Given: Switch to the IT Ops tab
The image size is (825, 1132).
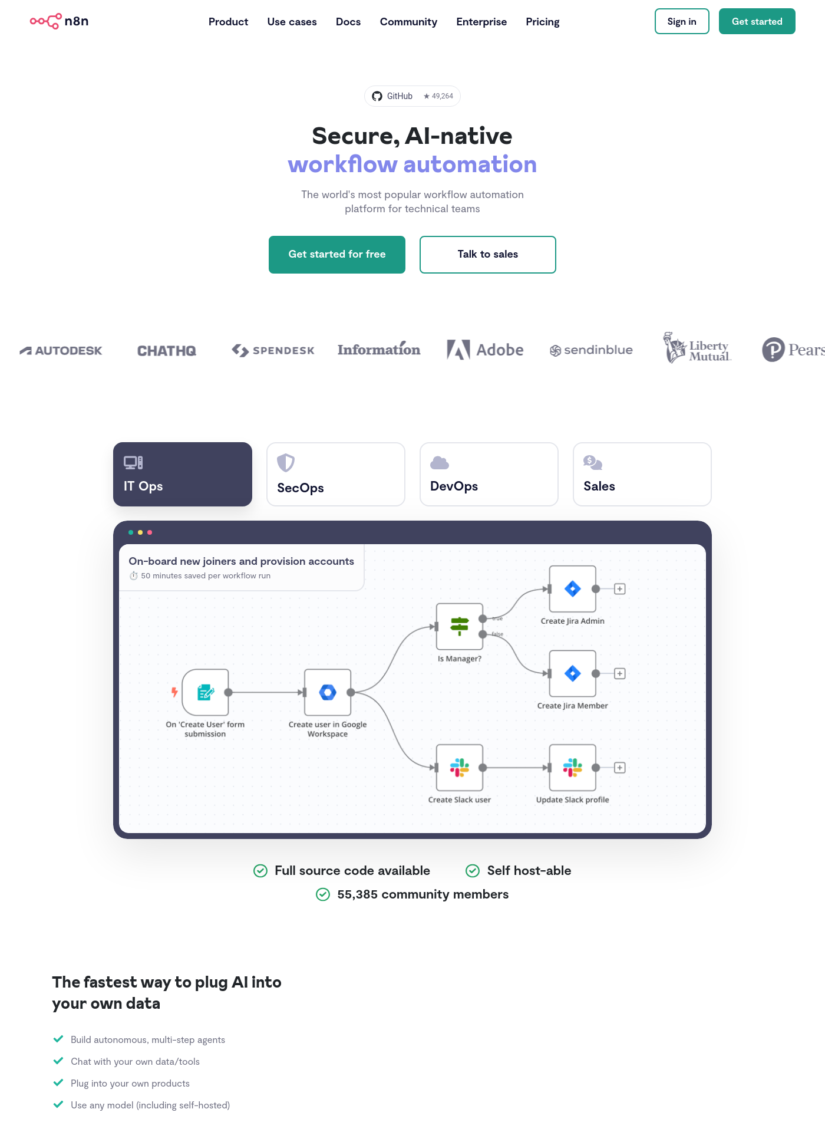Looking at the screenshot, I should pyautogui.click(x=183, y=474).
